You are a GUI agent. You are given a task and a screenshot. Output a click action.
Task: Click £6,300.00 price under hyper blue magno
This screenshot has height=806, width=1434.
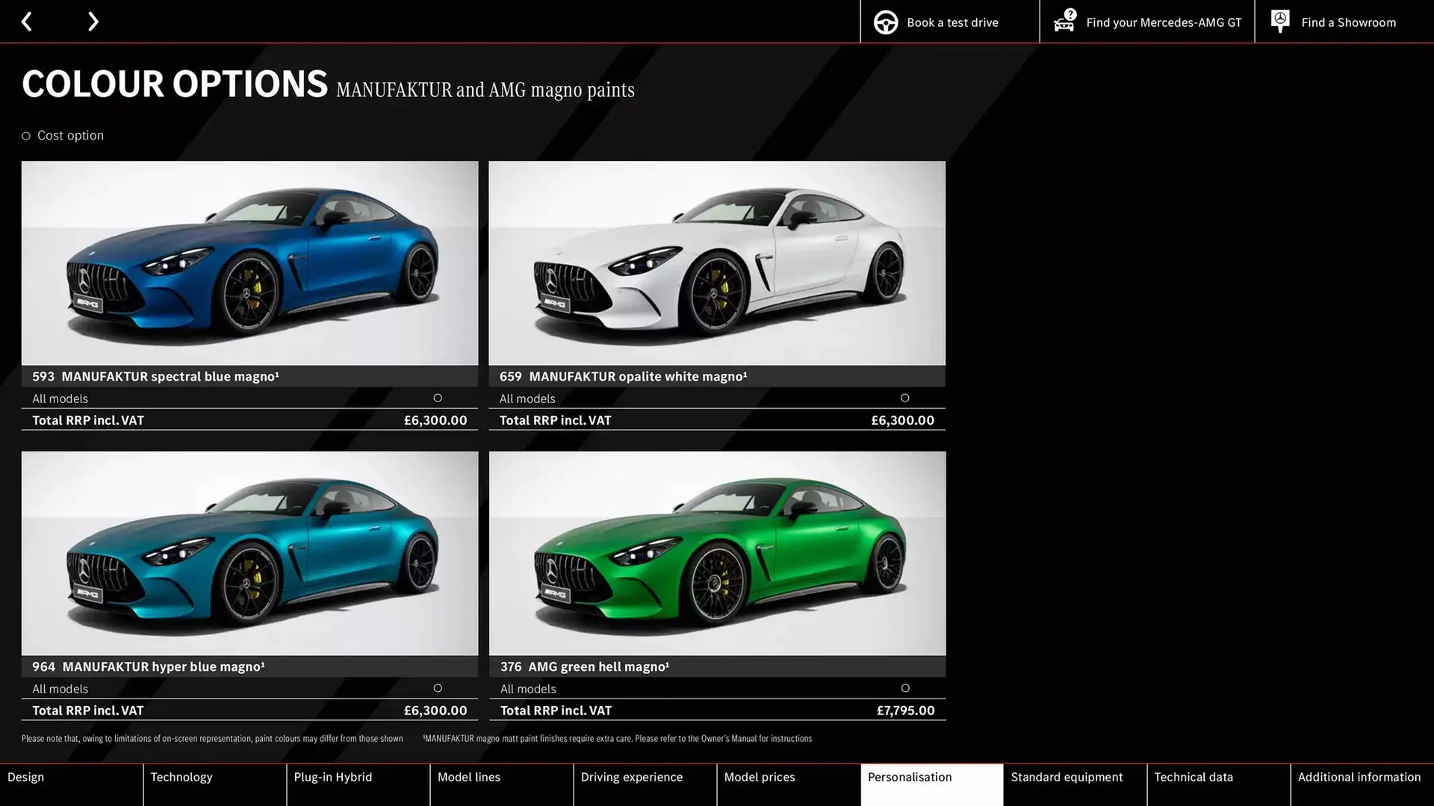point(435,710)
